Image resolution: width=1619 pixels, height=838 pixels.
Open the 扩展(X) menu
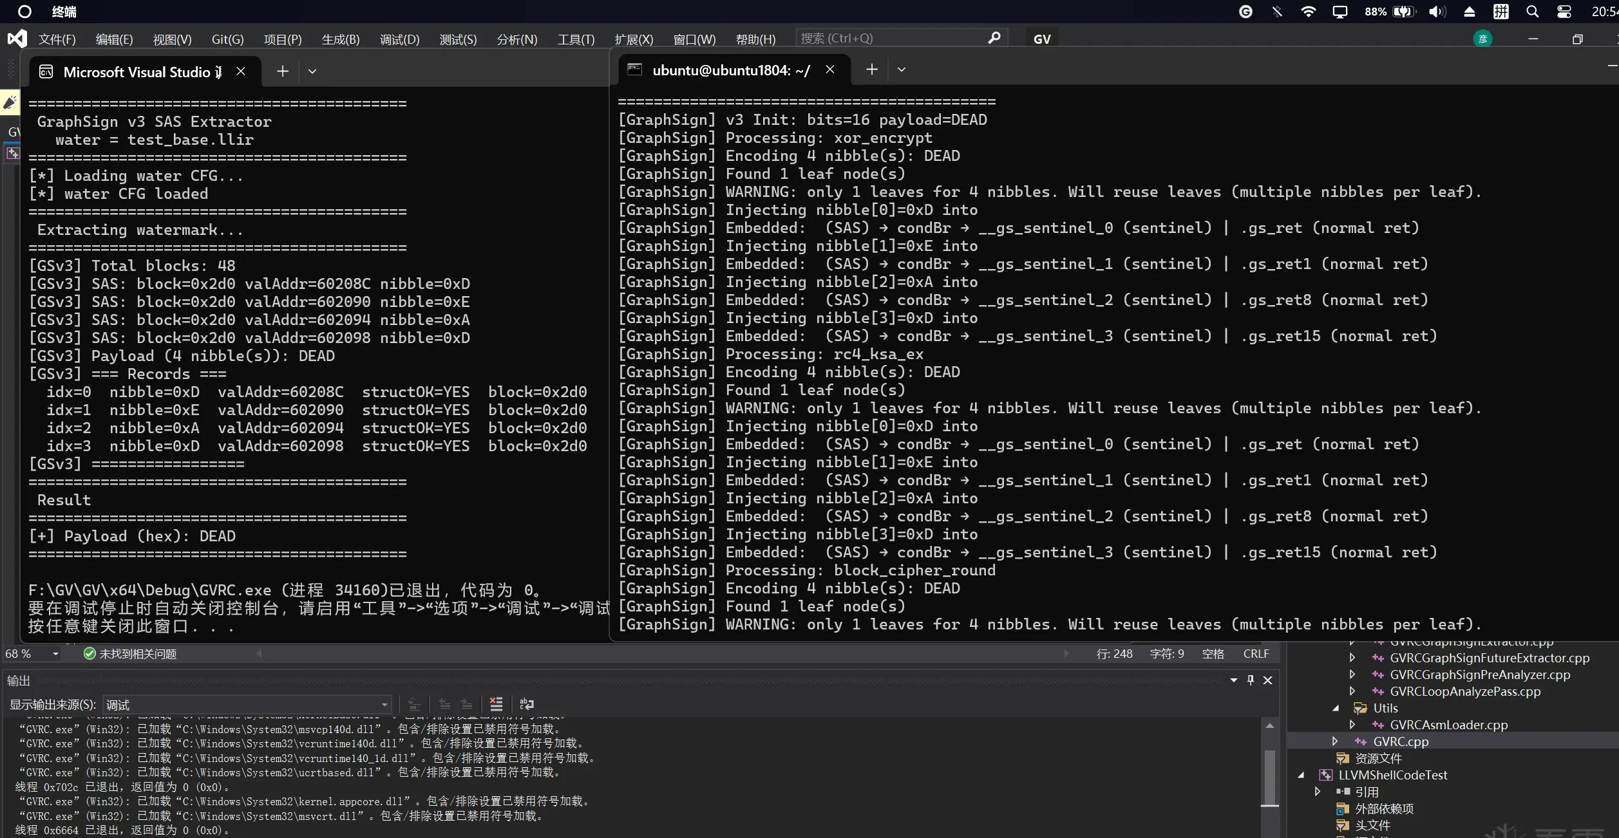click(634, 39)
